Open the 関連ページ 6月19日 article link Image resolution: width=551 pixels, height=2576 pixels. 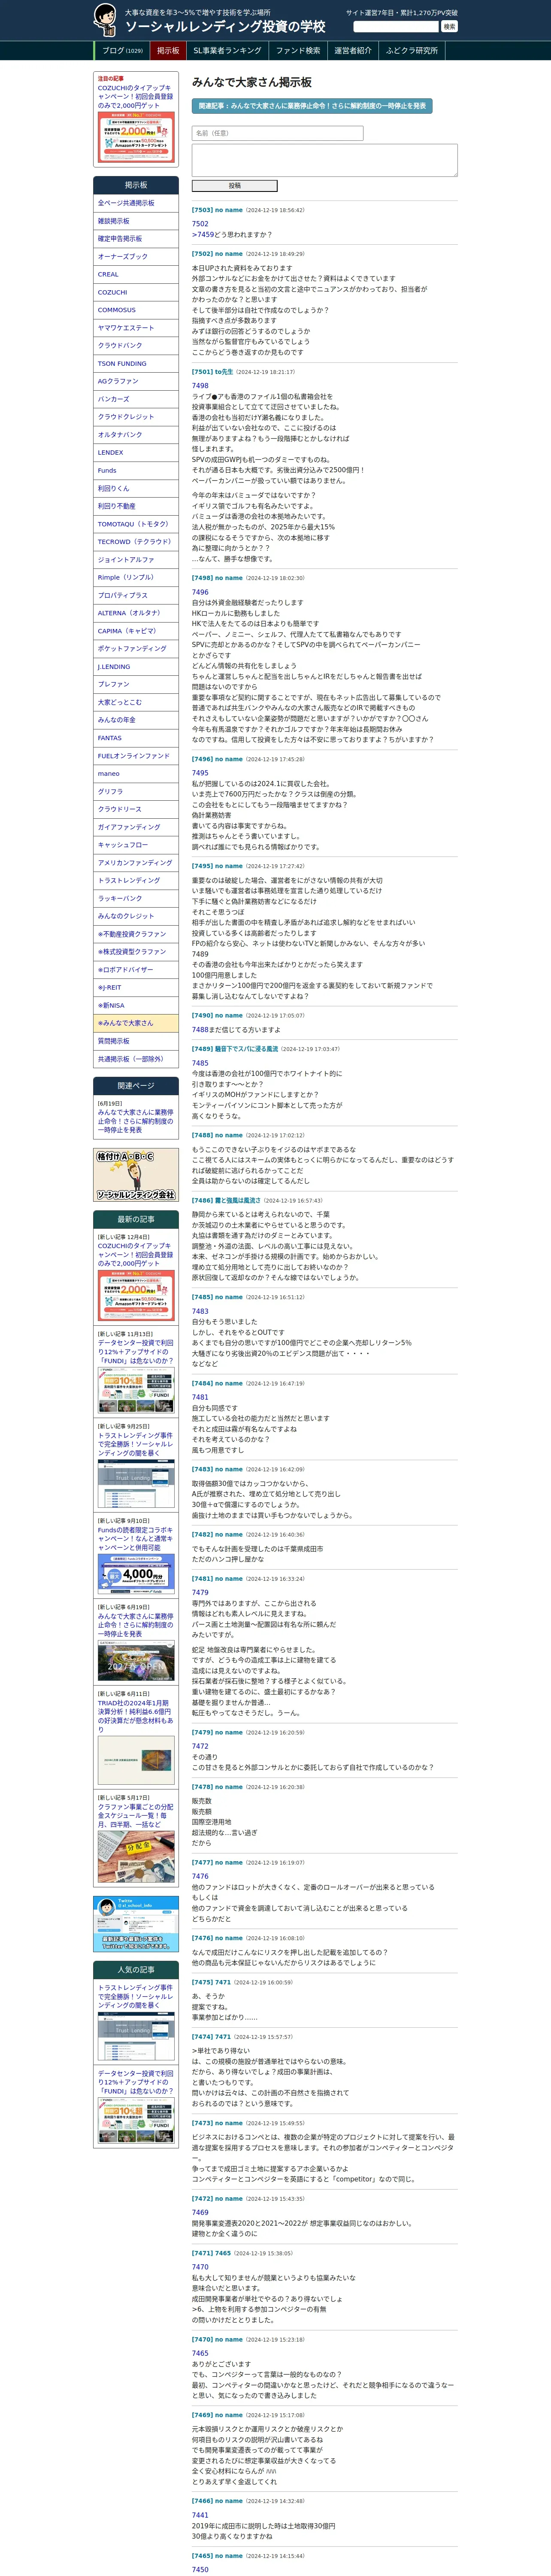[x=136, y=1121]
